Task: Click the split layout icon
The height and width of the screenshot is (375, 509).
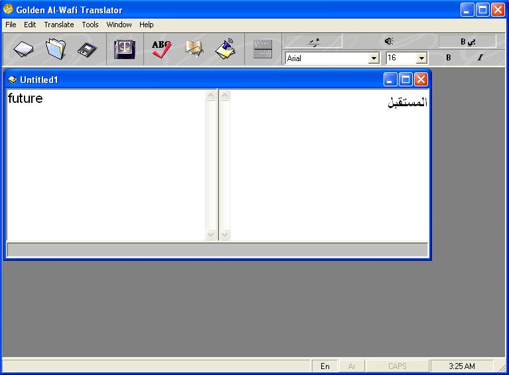Action: click(x=263, y=49)
